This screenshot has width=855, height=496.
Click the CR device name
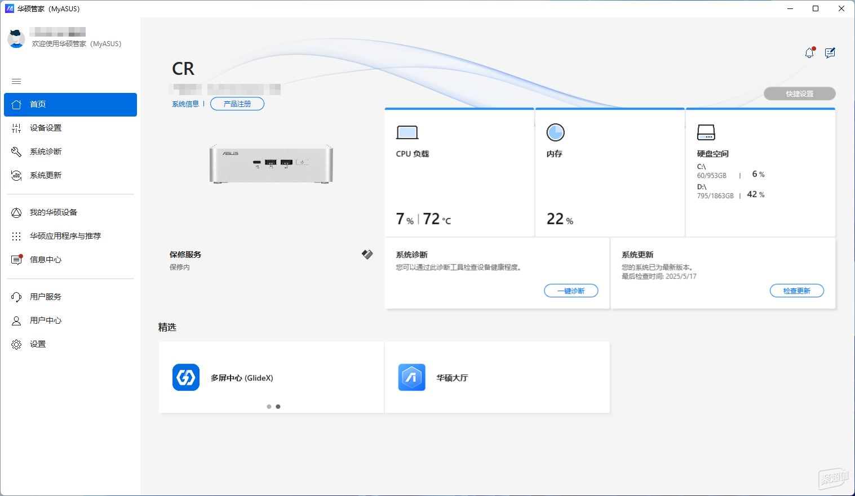pyautogui.click(x=183, y=69)
